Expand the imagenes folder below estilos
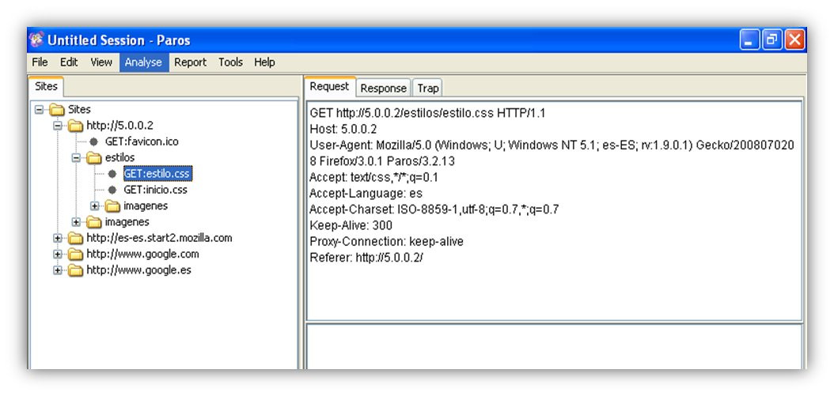The width and height of the screenshot is (834, 396). coord(76,221)
